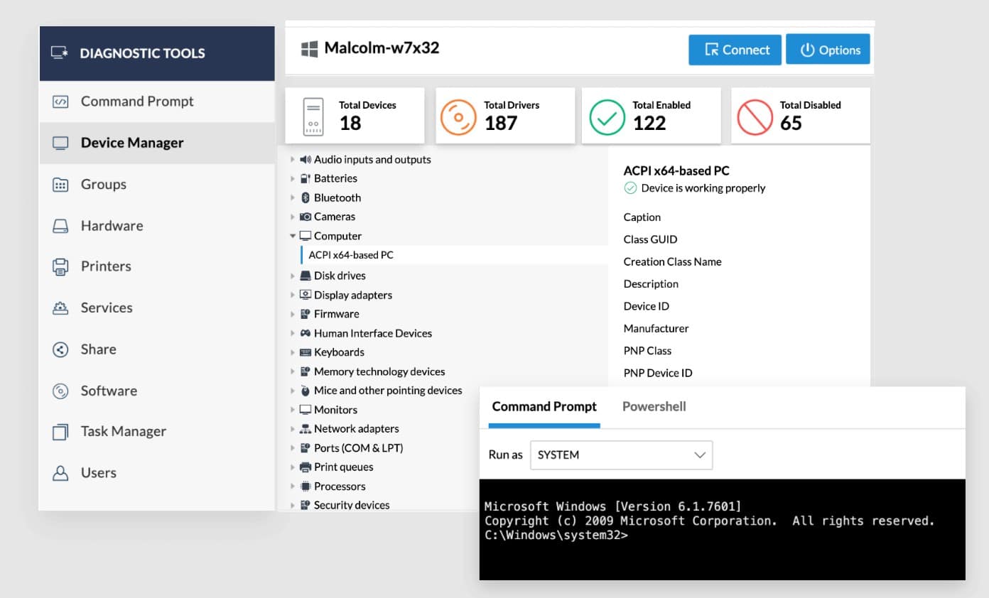This screenshot has height=598, width=989.
Task: Open the Services sidebar entry
Action: 157,308
